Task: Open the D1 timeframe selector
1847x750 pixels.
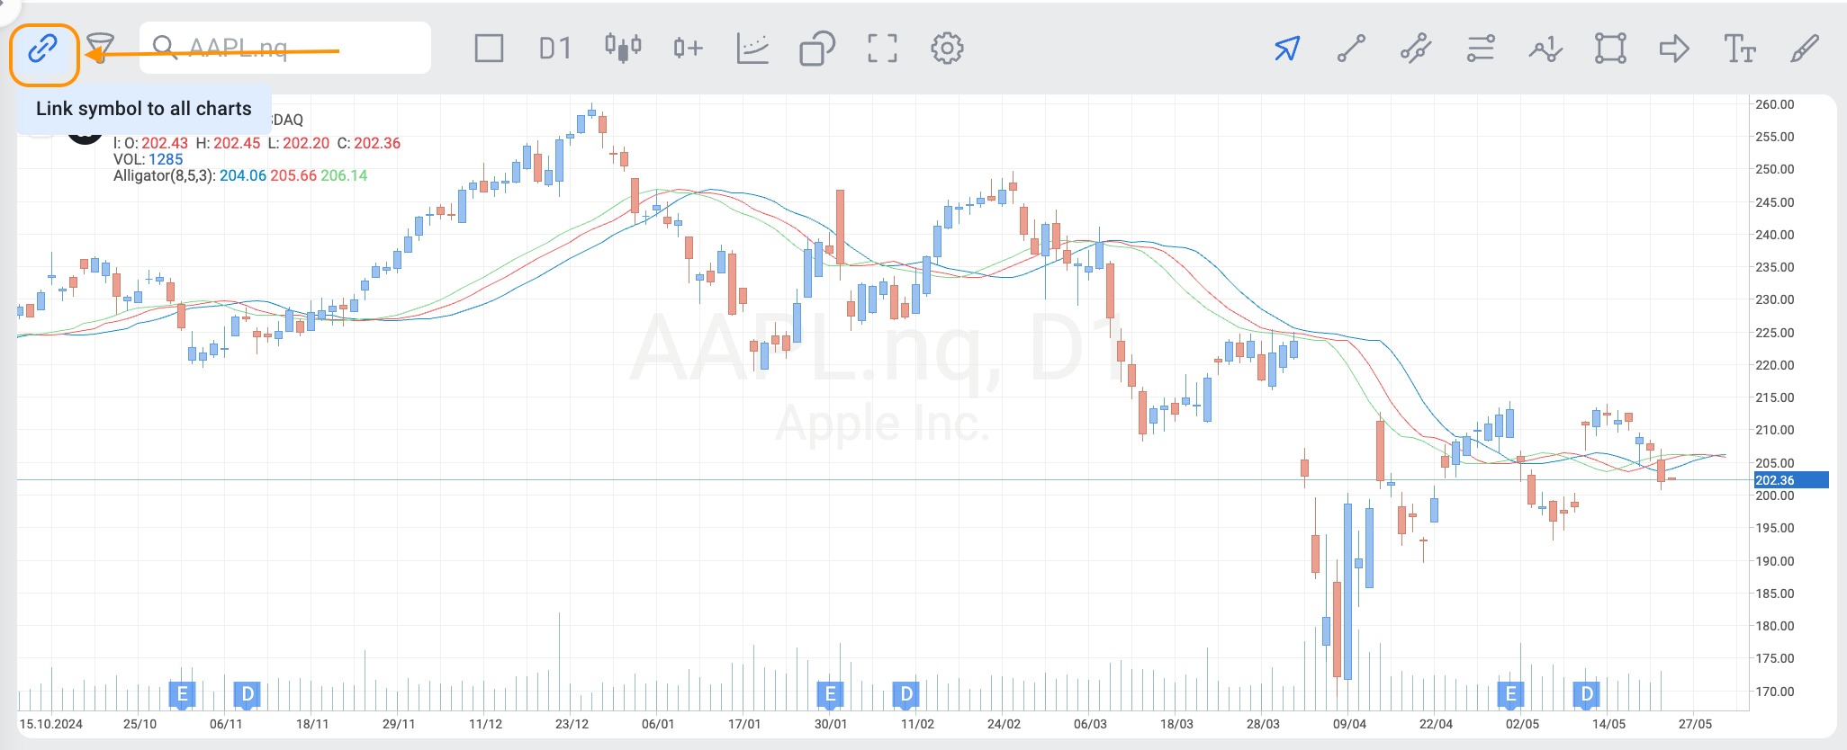Action: 554,48
